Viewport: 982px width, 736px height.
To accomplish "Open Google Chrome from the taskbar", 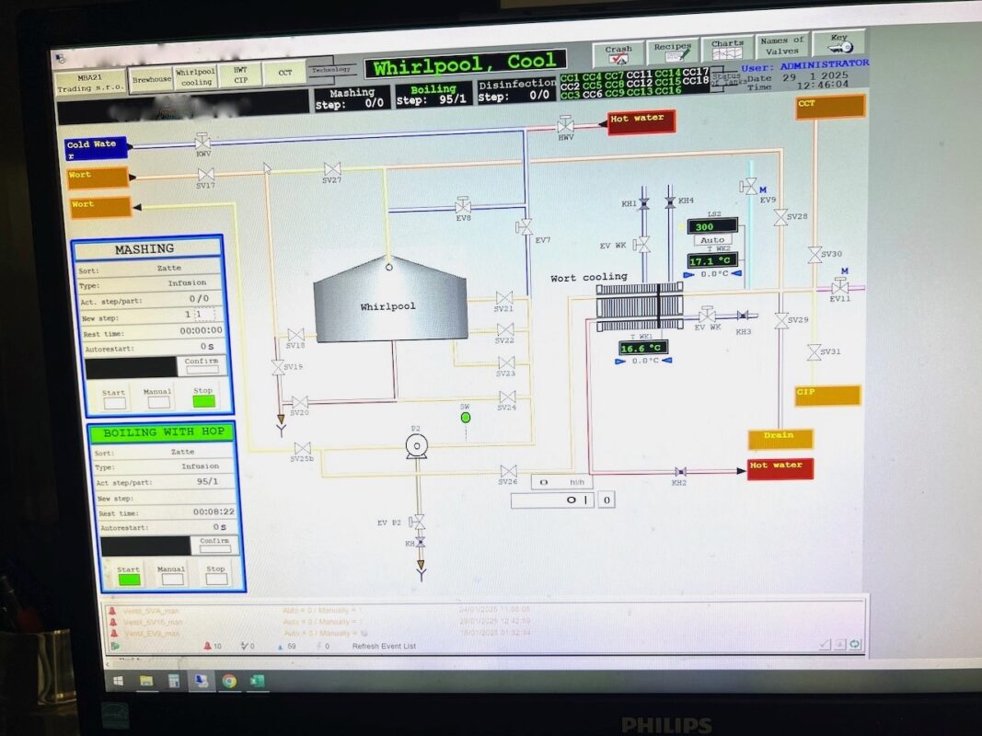I will point(229,681).
